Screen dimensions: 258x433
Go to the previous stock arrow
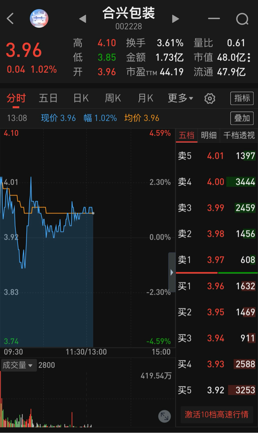click(x=82, y=19)
